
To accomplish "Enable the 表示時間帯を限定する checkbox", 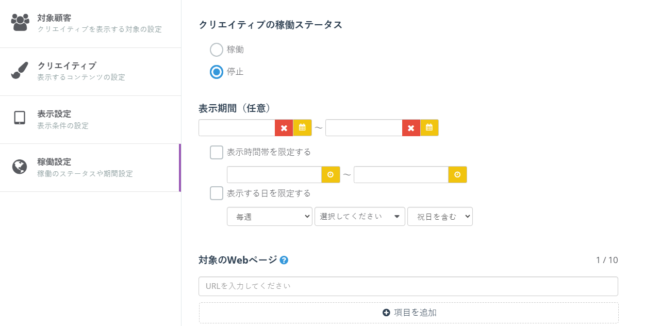I will tap(216, 152).
